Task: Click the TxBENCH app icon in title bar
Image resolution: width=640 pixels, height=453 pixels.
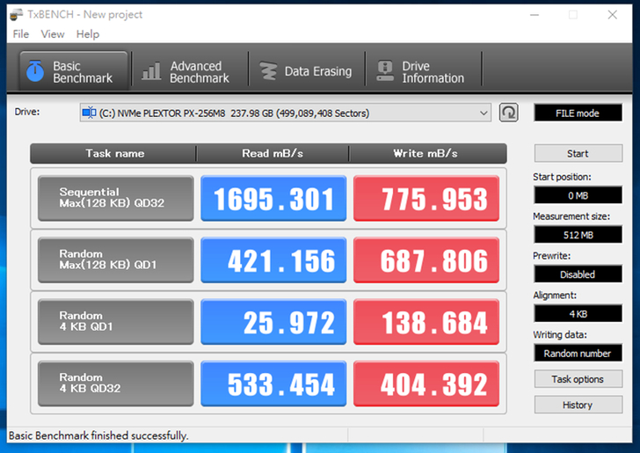Action: (x=18, y=15)
